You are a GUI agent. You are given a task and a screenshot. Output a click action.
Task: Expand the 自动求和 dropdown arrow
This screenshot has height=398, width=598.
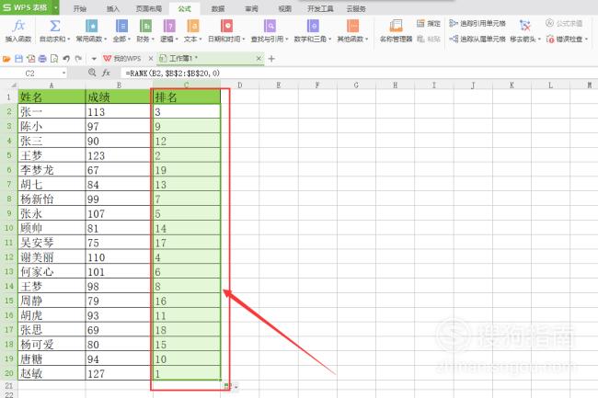(x=69, y=40)
